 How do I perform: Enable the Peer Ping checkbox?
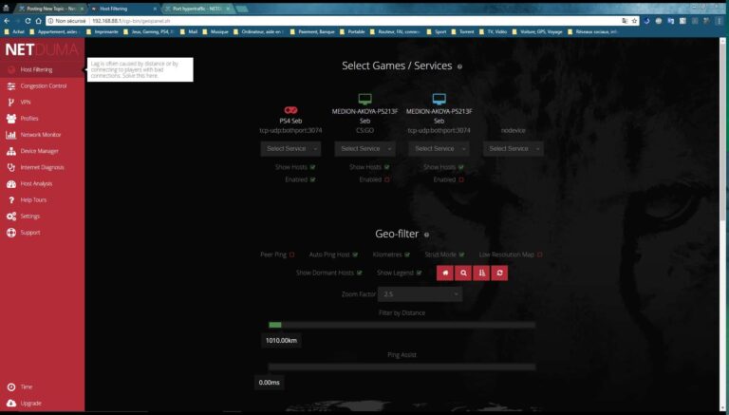pos(291,255)
